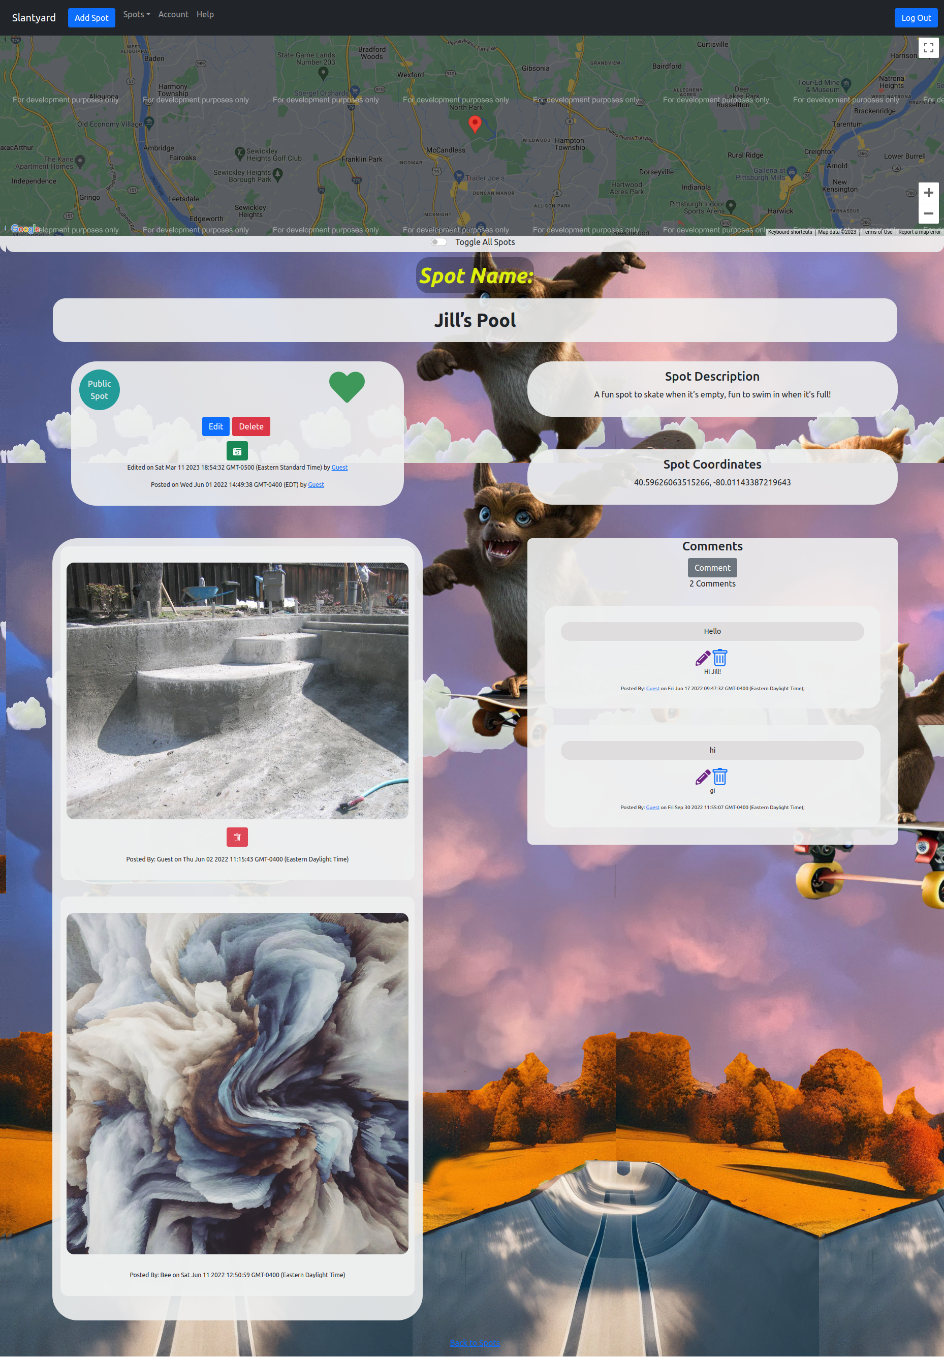Follow the Back to Spots link
944x1357 pixels.
tap(475, 1343)
